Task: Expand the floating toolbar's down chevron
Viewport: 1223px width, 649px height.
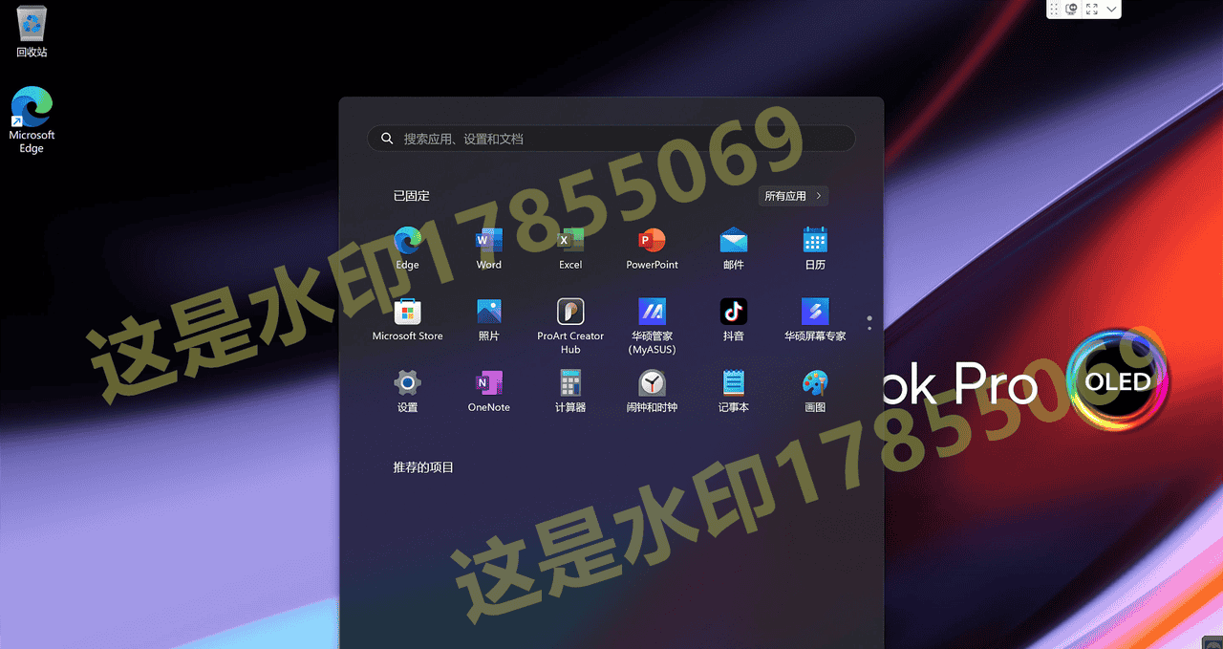Action: [x=1112, y=9]
